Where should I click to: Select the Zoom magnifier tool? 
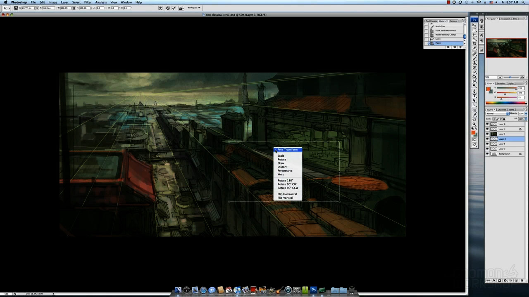[474, 124]
